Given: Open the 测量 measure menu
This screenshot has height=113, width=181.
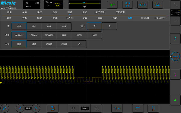Looking at the screenshot, I should click(x=9, y=12).
